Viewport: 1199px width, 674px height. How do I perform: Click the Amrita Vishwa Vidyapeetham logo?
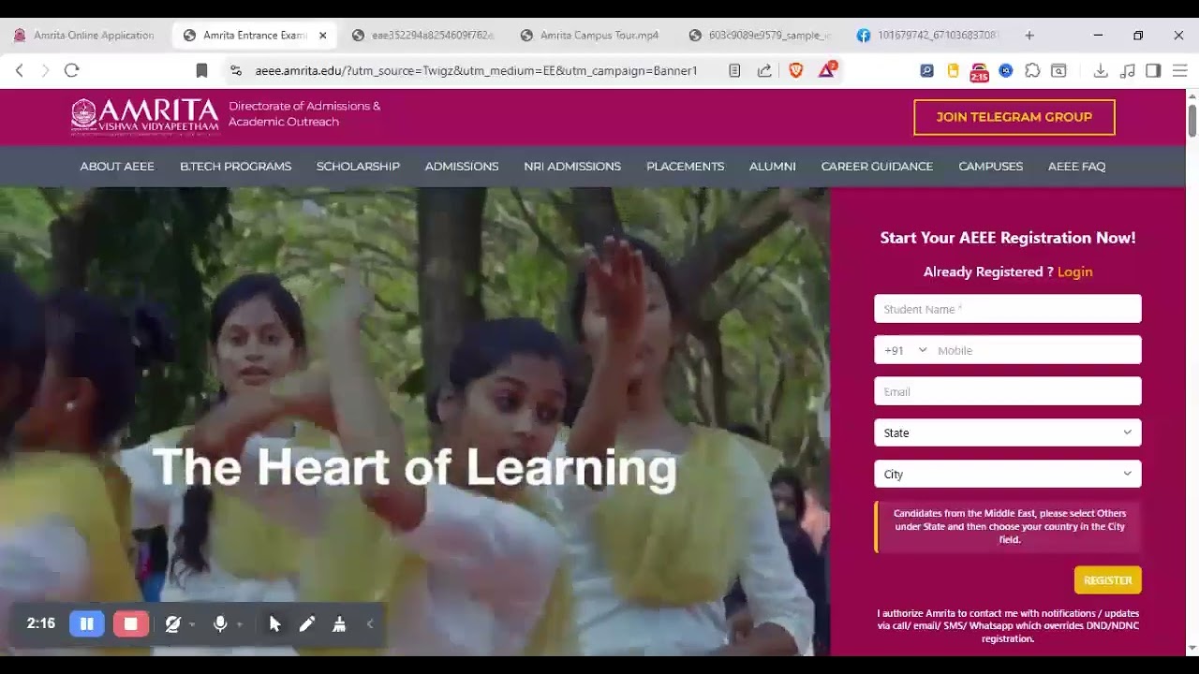(145, 117)
